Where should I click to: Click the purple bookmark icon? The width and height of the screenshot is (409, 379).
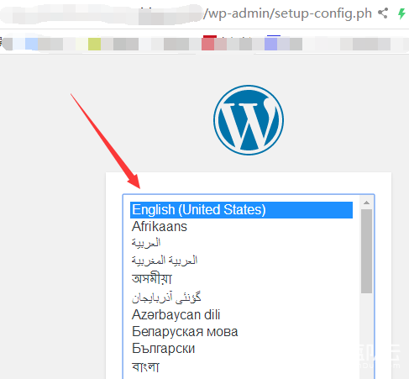pos(270,43)
